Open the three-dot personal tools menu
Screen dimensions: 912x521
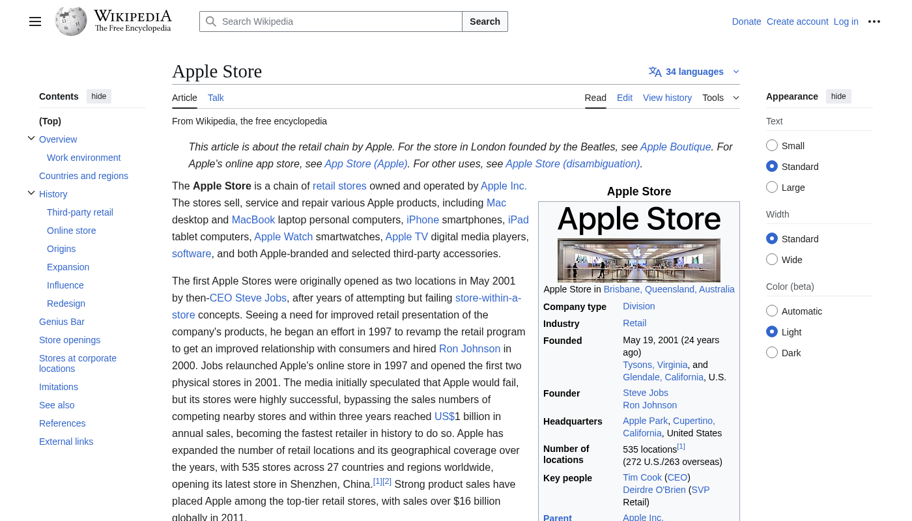(x=874, y=21)
